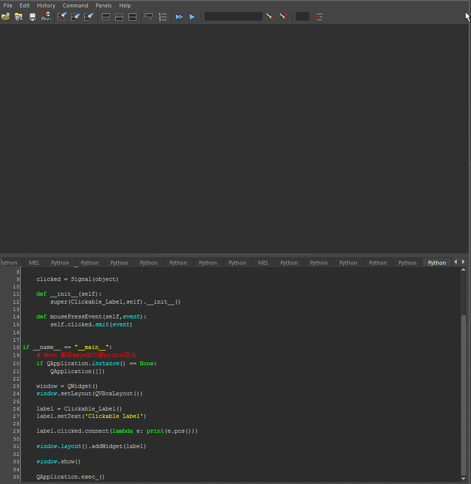Toggle Echo All Commands
Viewport: 471px width, 484px height.
(x=149, y=17)
